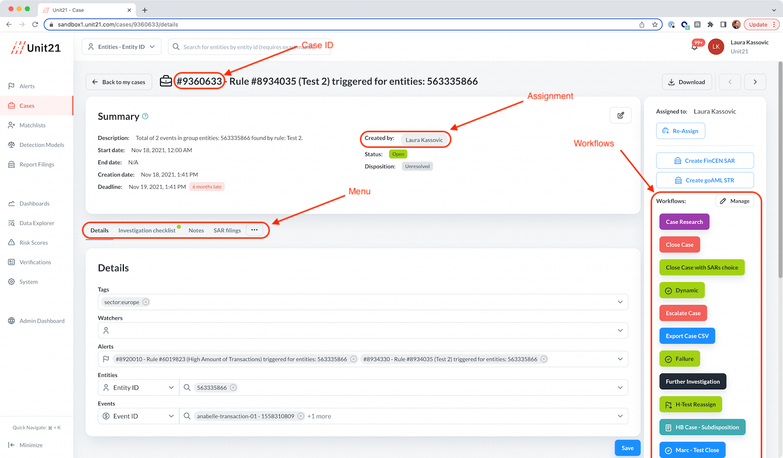Run Close Case workflow
This screenshot has width=783, height=458.
tap(680, 245)
